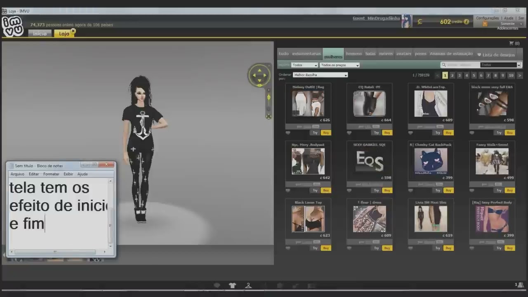Select the móveis category tab
Viewport: 528px width, 297px height.
coord(386,54)
